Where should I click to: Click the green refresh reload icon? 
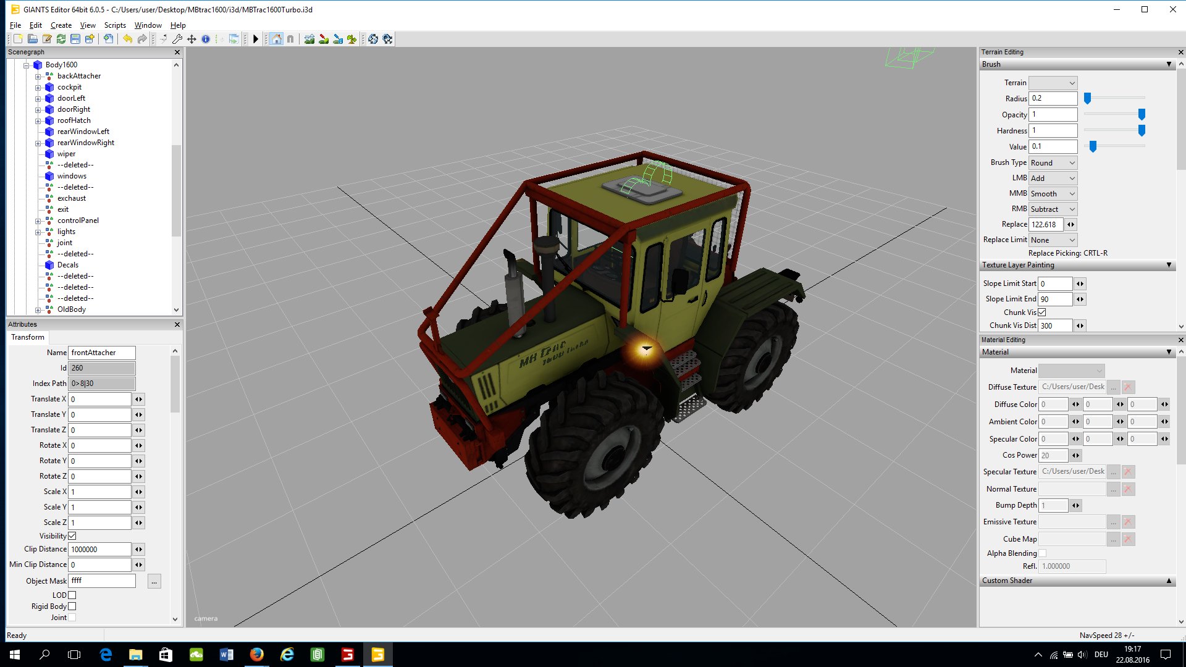point(61,39)
